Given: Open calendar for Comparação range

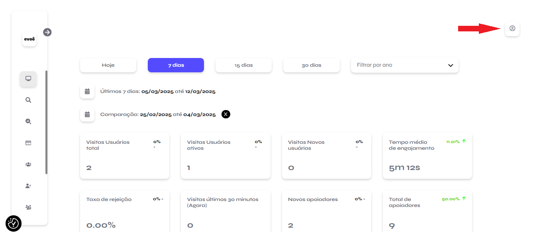Looking at the screenshot, I should [x=87, y=114].
